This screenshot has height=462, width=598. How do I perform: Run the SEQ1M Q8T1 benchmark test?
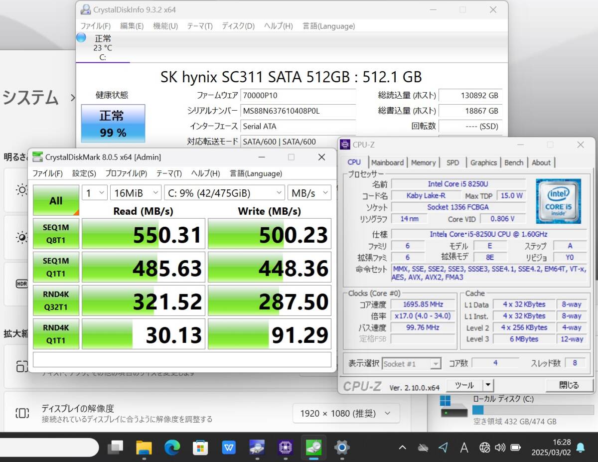[x=56, y=234]
